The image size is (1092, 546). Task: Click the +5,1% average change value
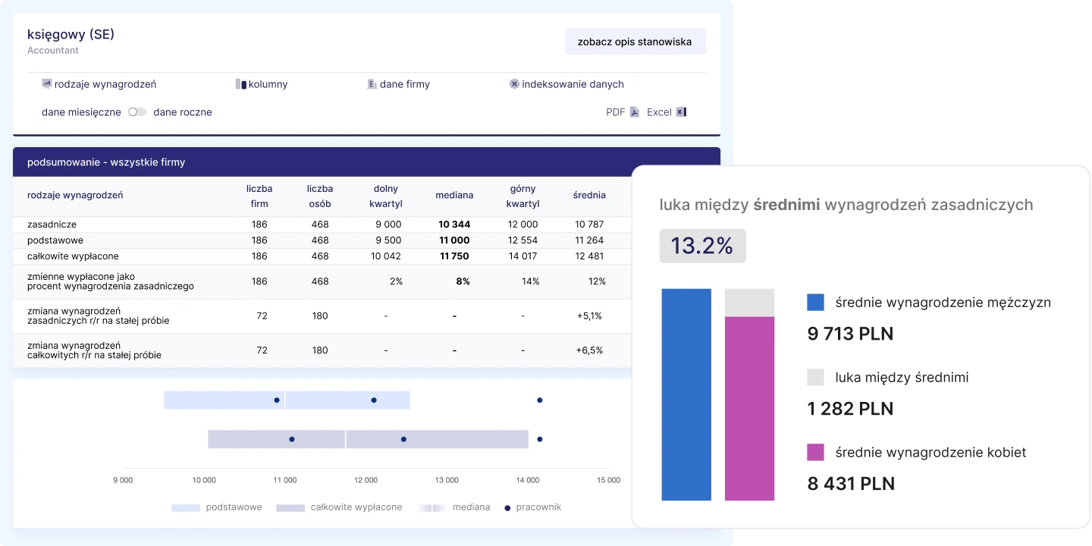[589, 316]
